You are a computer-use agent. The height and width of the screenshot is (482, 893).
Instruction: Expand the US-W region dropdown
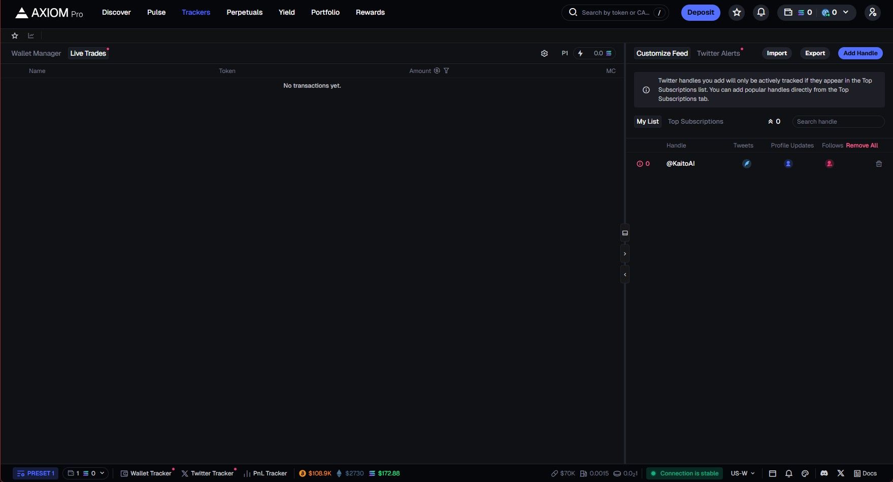[x=743, y=473]
